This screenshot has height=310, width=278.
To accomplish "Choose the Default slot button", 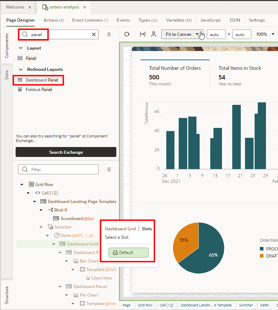I will pos(128,253).
